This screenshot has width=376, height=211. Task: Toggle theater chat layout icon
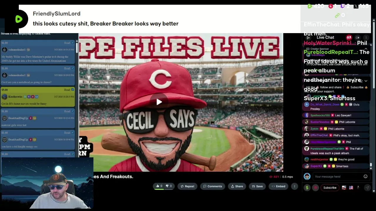[x=357, y=38]
